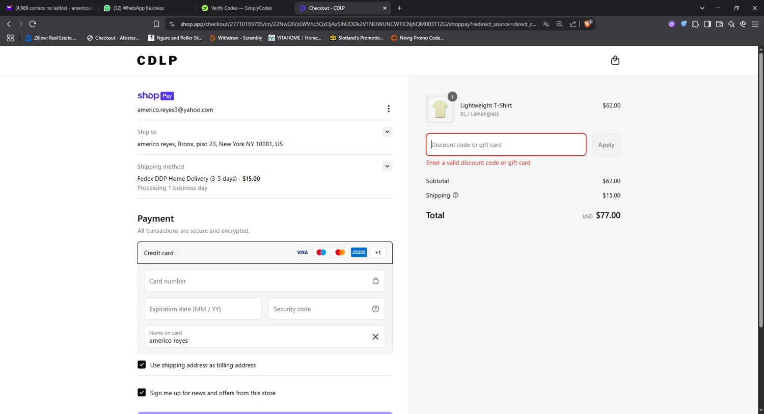Image resolution: width=764 pixels, height=414 pixels.
Task: Click the Apply discount button
Action: [606, 145]
